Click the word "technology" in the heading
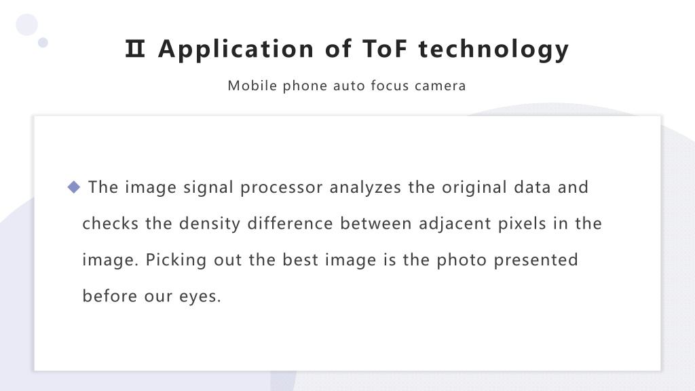This screenshot has height=391, width=695. point(493,49)
